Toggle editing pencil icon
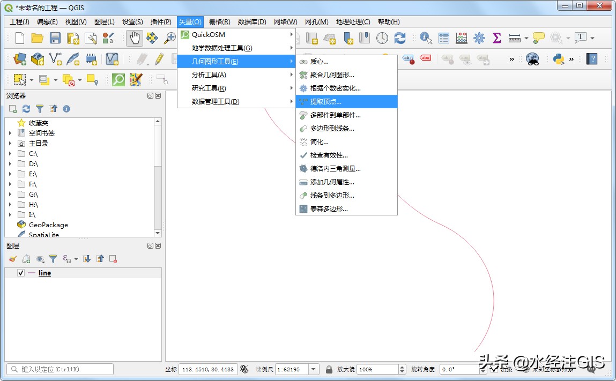The image size is (616, 381). click(x=159, y=59)
